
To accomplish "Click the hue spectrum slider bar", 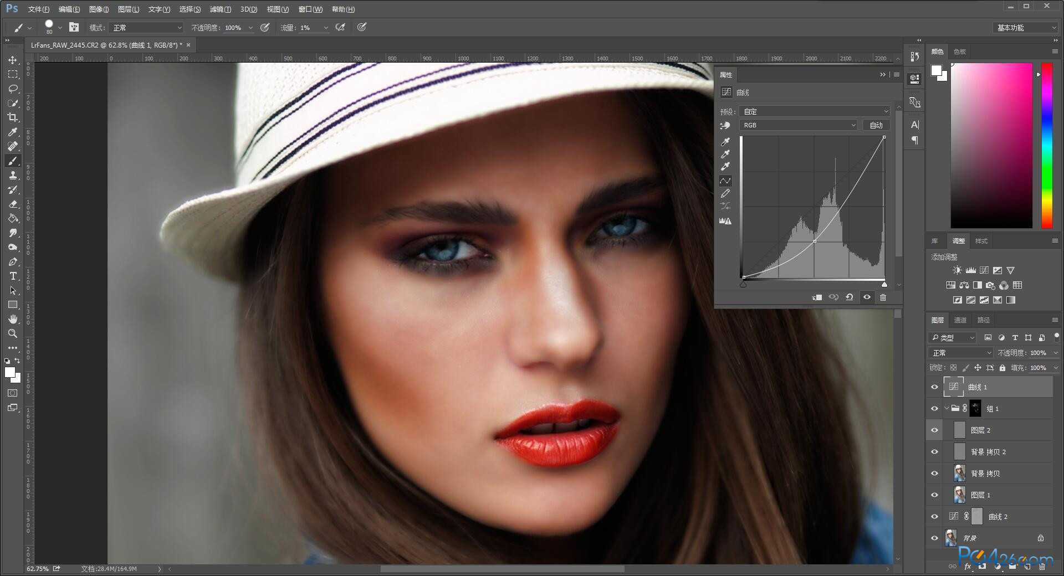I will pos(1047,146).
